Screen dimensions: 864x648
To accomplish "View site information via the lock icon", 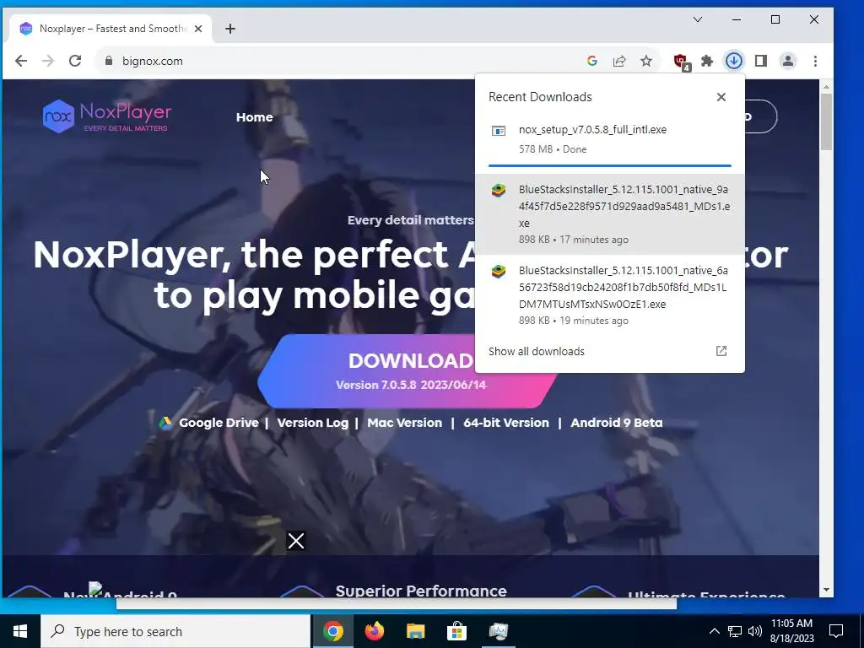I will click(x=109, y=61).
